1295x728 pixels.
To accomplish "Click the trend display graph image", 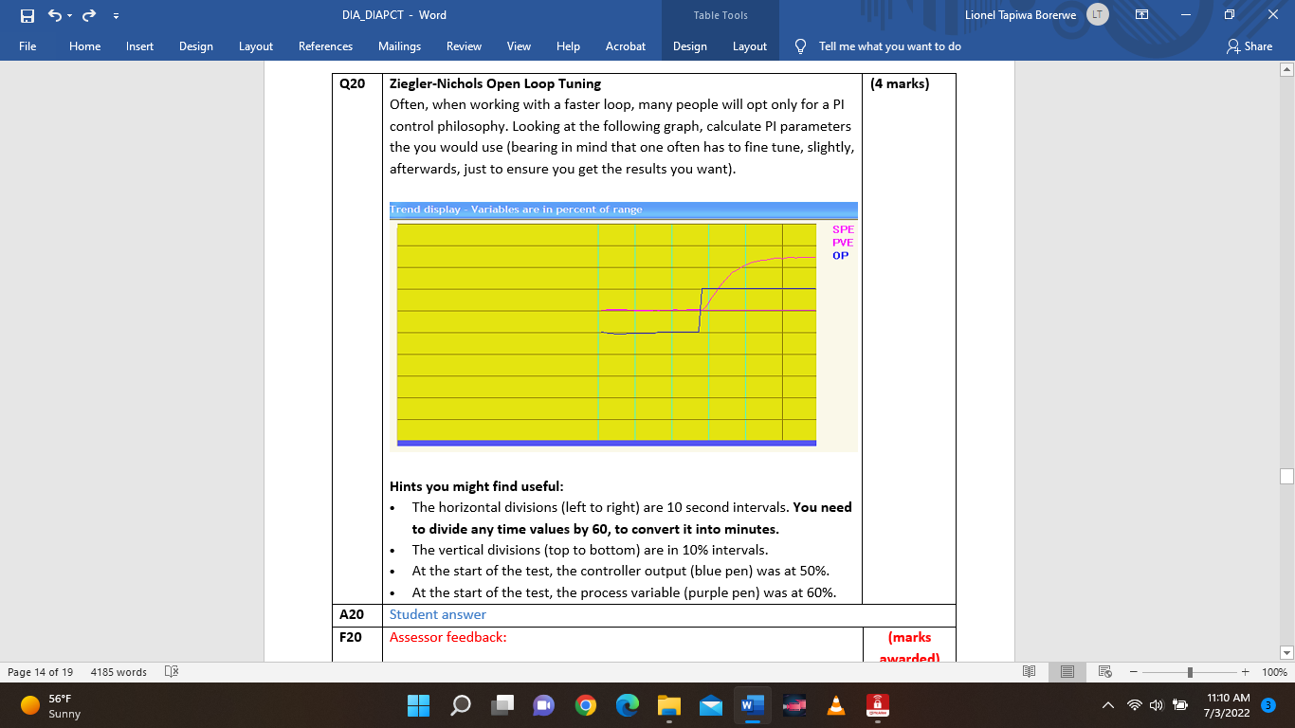I will tap(623, 327).
